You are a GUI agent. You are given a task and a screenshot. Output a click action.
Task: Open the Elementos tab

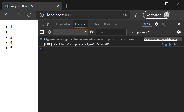click(63, 24)
